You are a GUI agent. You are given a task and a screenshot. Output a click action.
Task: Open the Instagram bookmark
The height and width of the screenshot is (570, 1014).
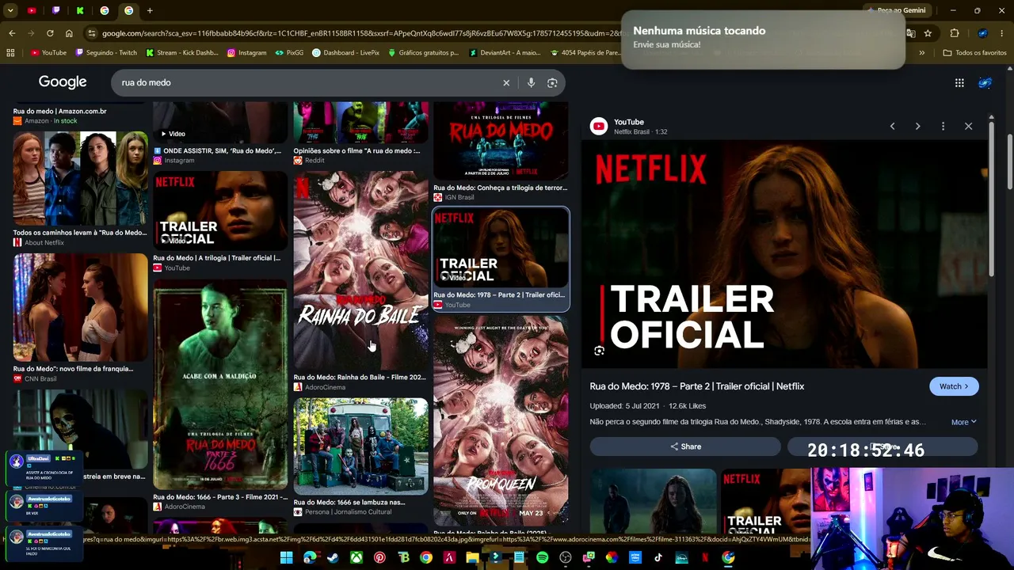click(x=246, y=53)
